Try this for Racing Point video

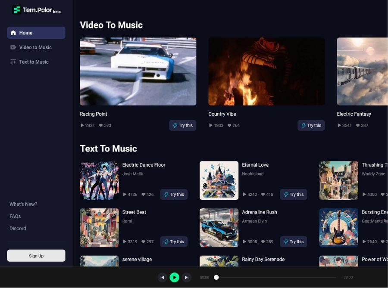click(182, 126)
